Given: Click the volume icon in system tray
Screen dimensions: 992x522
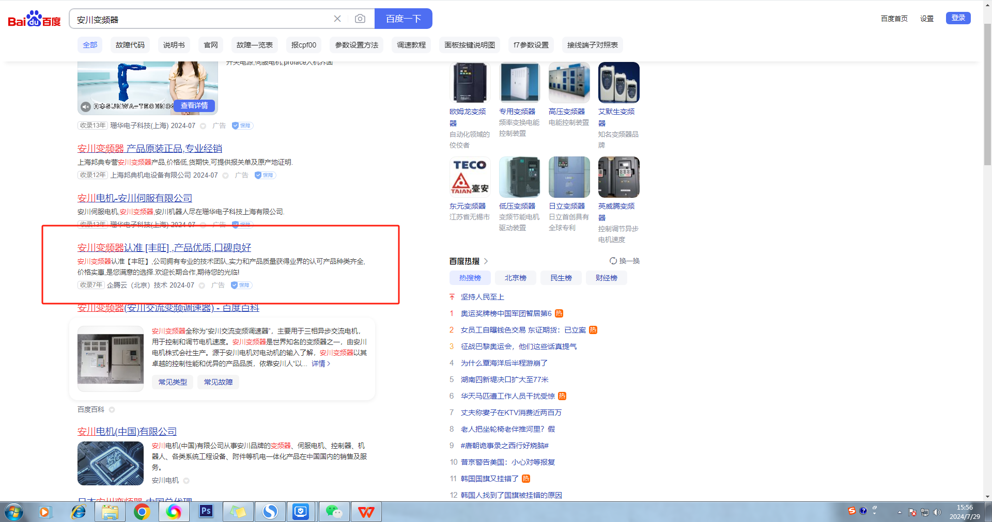Looking at the screenshot, I should pos(937,512).
